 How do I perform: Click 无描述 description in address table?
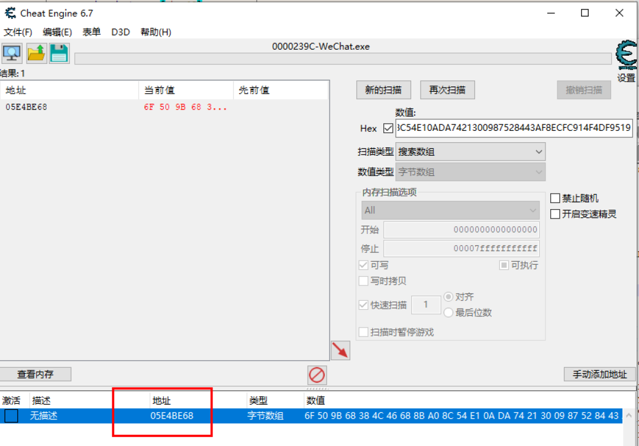tap(44, 416)
